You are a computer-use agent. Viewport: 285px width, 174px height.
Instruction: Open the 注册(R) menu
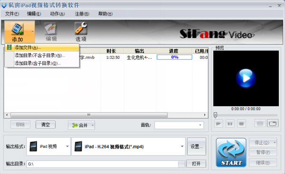[82, 14]
